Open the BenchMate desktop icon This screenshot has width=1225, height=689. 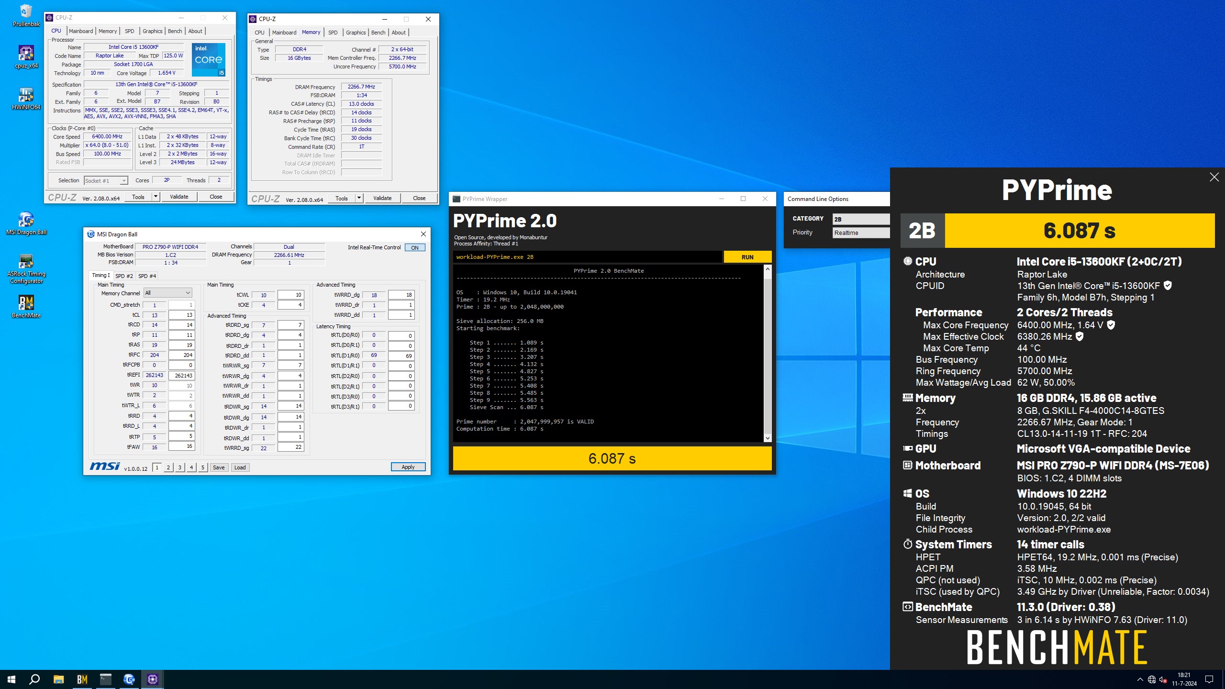click(26, 307)
